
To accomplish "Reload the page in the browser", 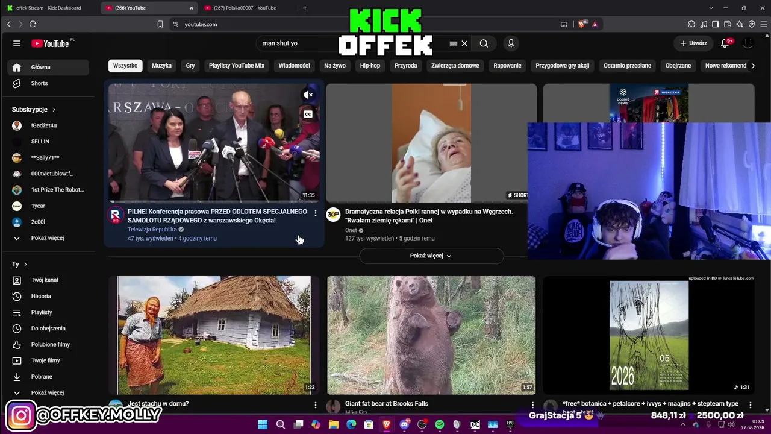I will 33,24.
